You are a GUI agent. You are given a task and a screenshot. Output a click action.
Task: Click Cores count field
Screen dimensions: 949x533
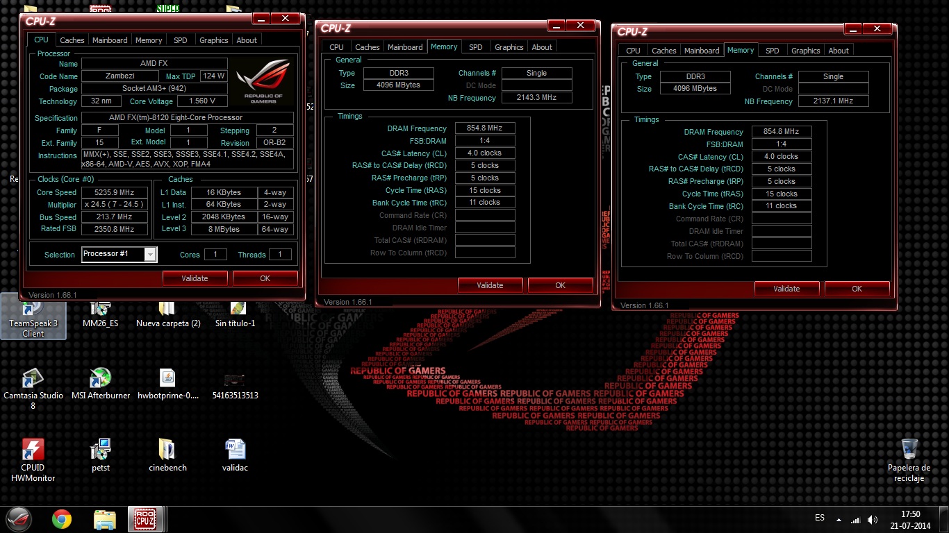[x=215, y=255]
